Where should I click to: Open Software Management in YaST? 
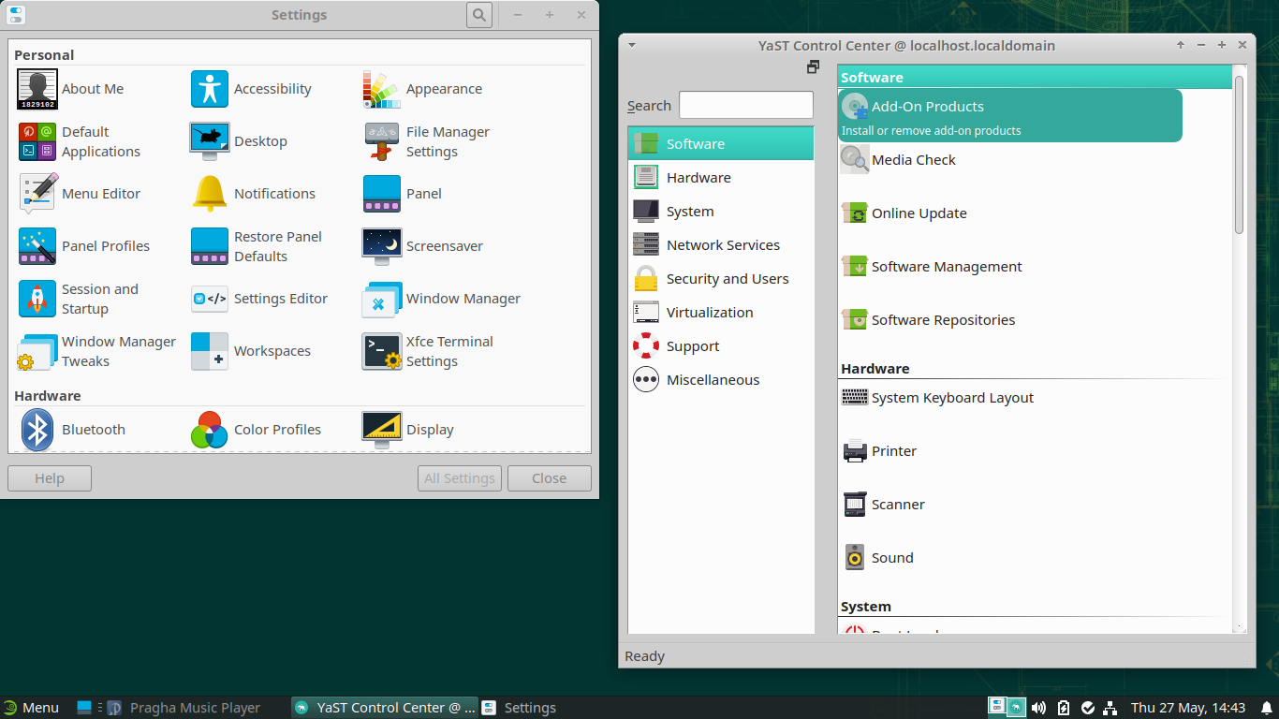click(x=932, y=267)
